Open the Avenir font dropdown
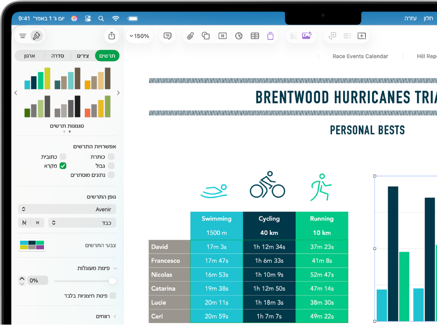The image size is (437, 325). (x=67, y=209)
